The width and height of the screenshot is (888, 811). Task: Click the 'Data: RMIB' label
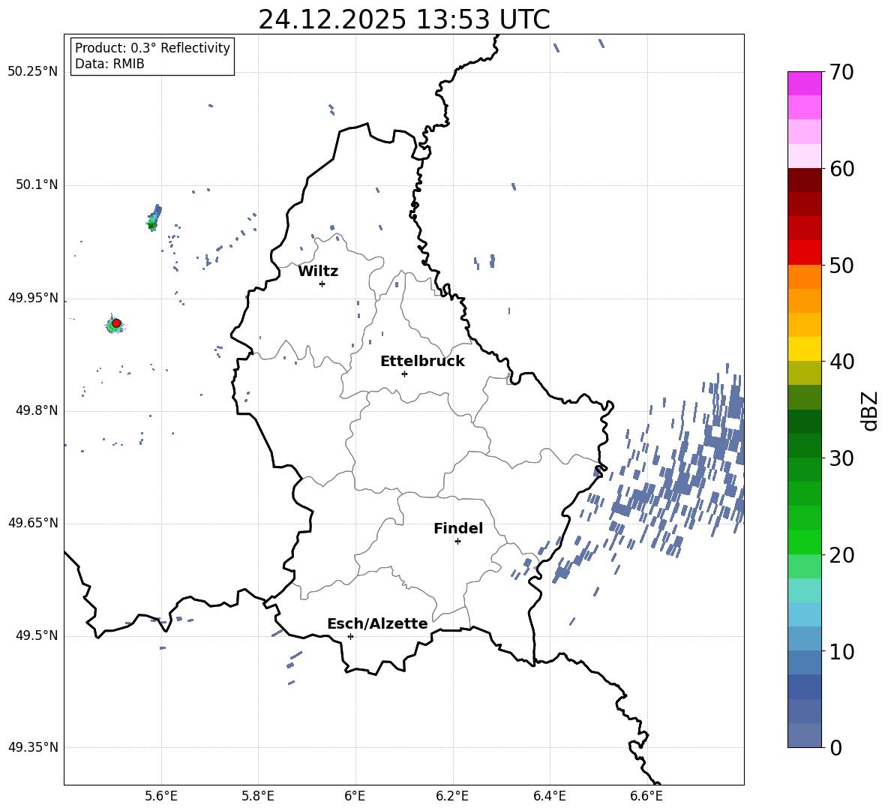[109, 64]
